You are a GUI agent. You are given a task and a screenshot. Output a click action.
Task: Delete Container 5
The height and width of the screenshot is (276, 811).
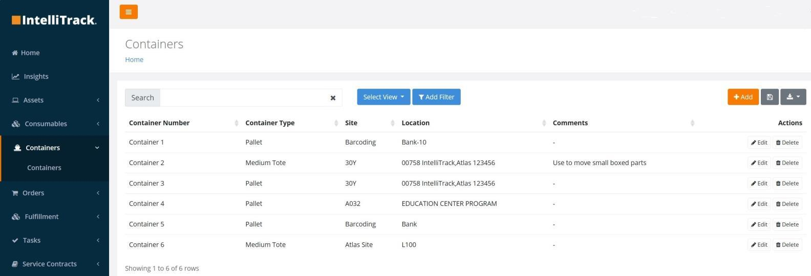(x=787, y=224)
